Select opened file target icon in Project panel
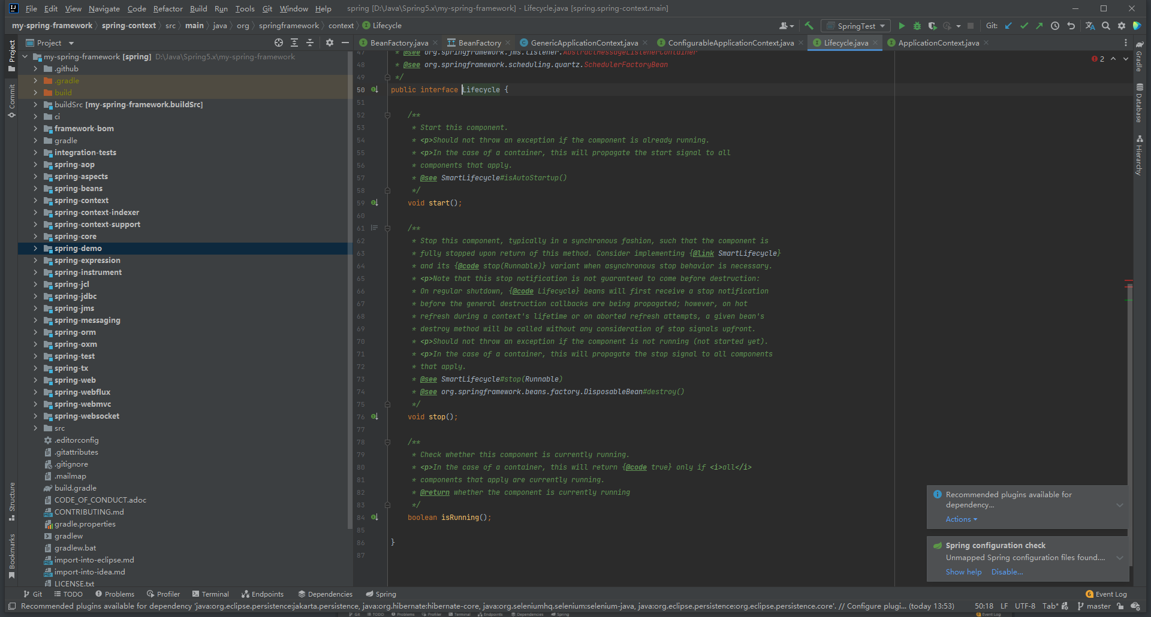Image resolution: width=1151 pixels, height=617 pixels. [x=279, y=43]
